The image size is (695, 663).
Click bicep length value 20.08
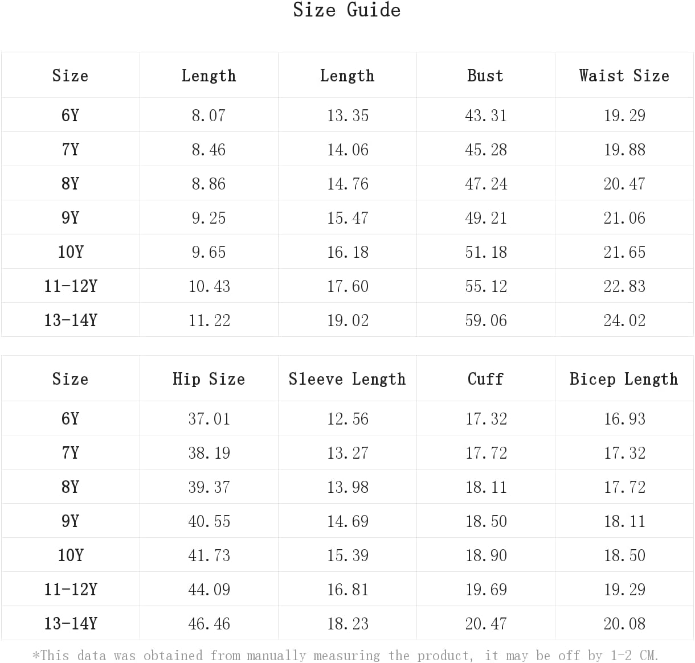(625, 624)
